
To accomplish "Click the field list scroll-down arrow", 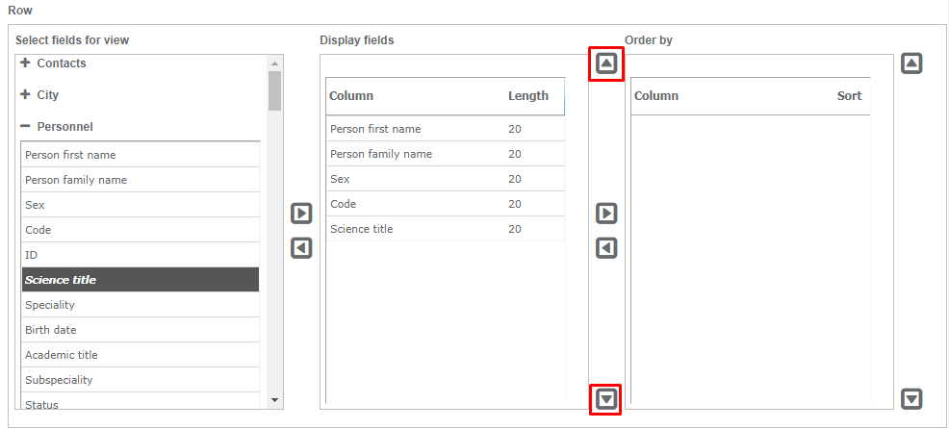I will (x=274, y=399).
